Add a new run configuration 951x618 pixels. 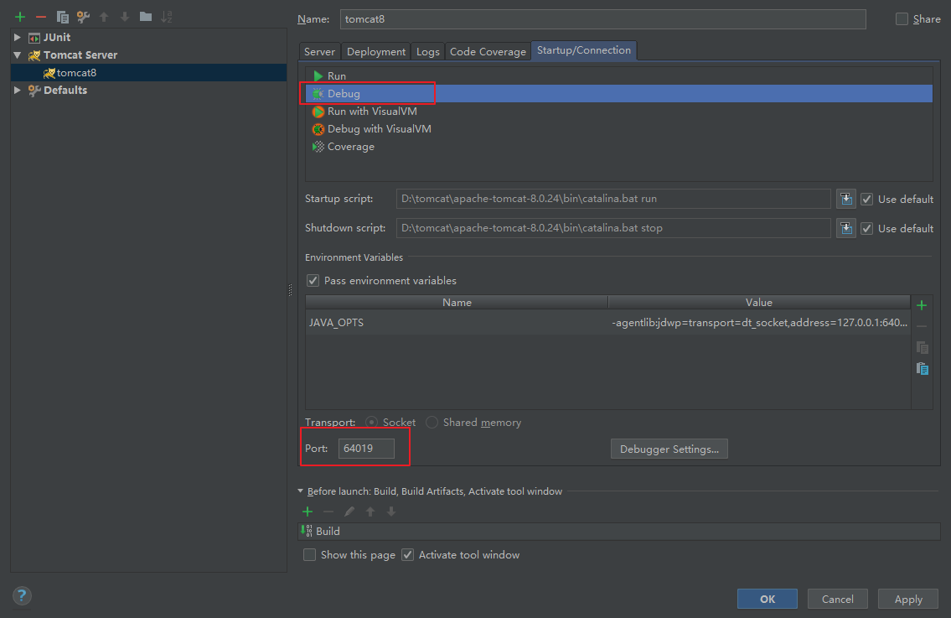19,16
